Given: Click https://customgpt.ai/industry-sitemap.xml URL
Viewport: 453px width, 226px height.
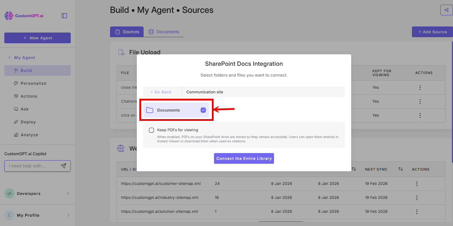Looking at the screenshot, I should pos(160,198).
